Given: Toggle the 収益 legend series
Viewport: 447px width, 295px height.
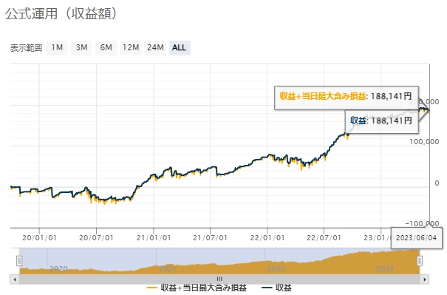Looking at the screenshot, I should point(276,288).
